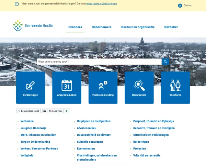206x165 pixels.
Task: Click the Gemeente Raalte logo
Action: (x=33, y=26)
